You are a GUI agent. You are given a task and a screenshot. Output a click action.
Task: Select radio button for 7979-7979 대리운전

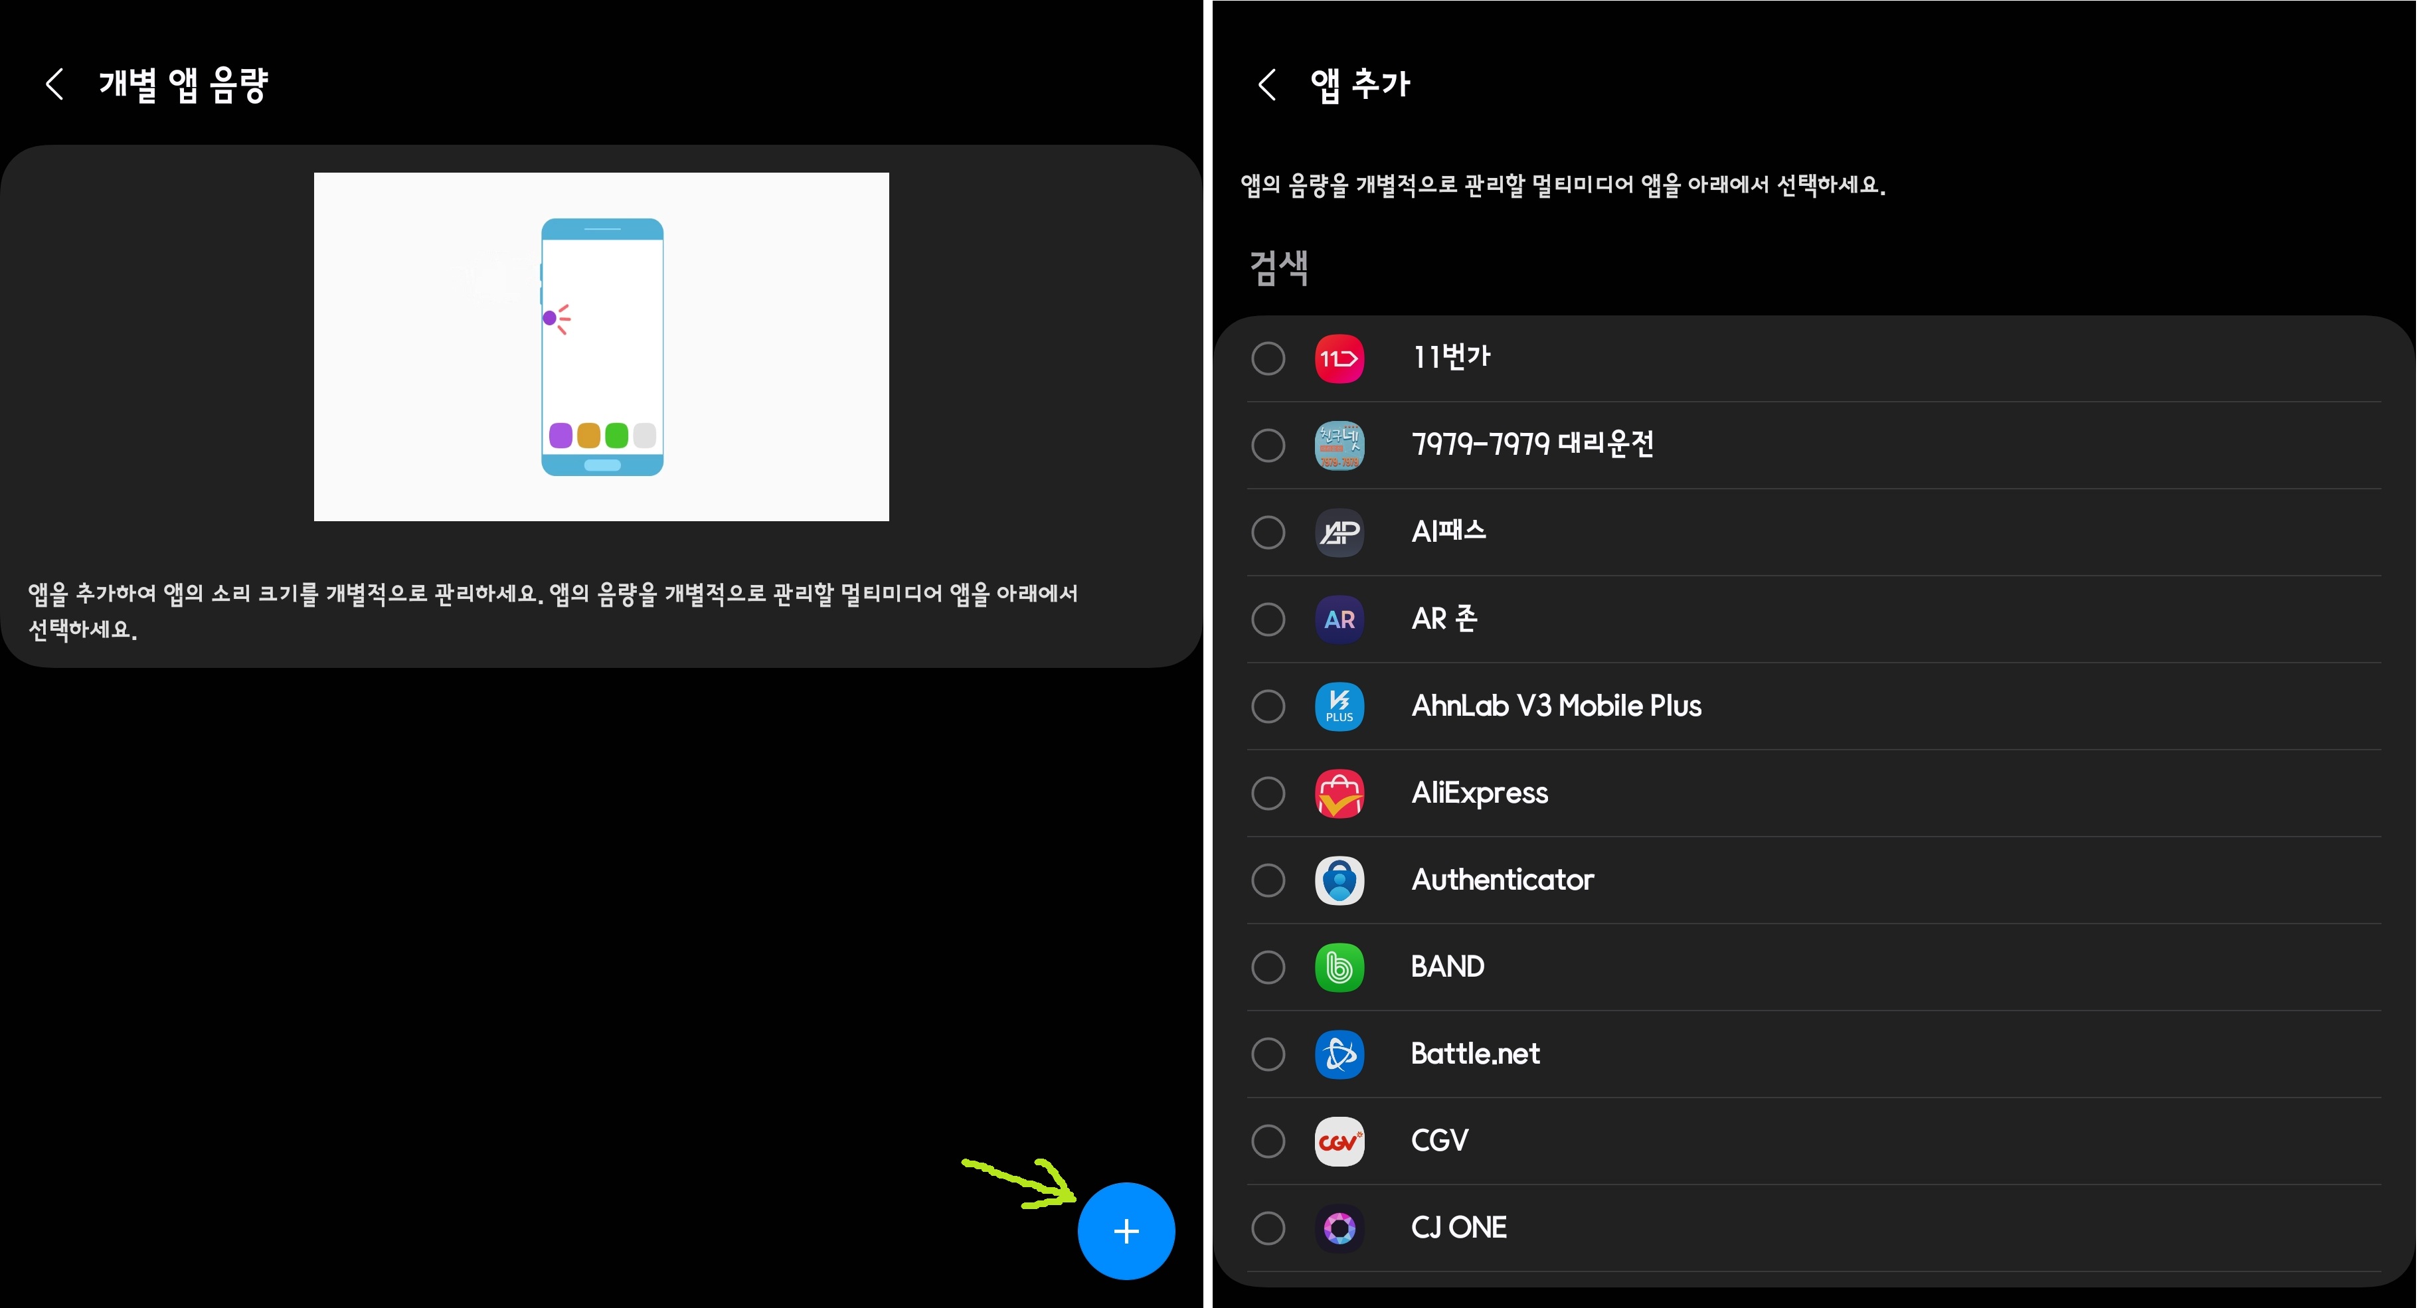(x=1268, y=445)
